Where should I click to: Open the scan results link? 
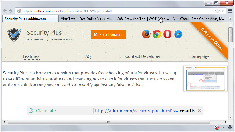[x=187, y=111]
